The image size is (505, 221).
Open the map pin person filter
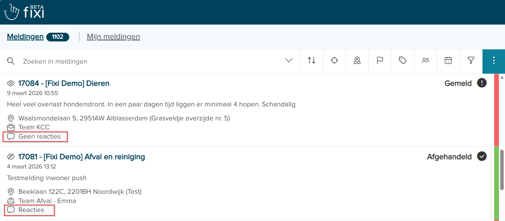(357, 60)
